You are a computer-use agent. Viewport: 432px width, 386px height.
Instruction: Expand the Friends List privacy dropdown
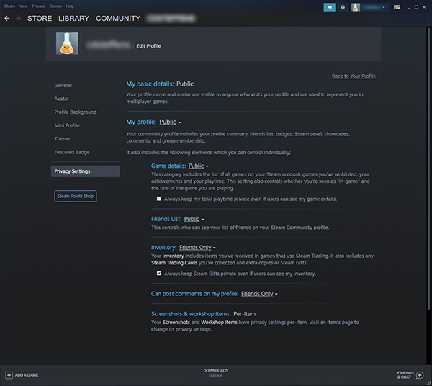pos(194,219)
